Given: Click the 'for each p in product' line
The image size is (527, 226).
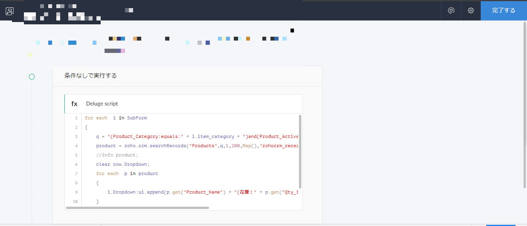Looking at the screenshot, I should [x=127, y=173].
